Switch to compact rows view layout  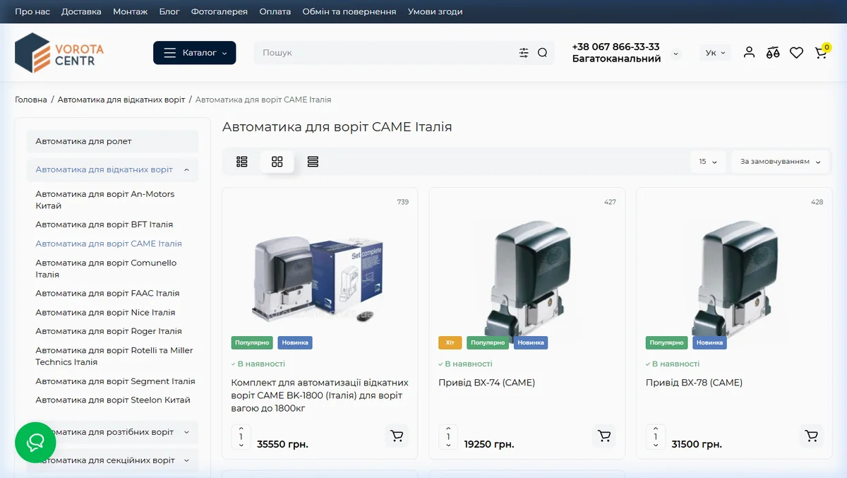click(x=313, y=162)
